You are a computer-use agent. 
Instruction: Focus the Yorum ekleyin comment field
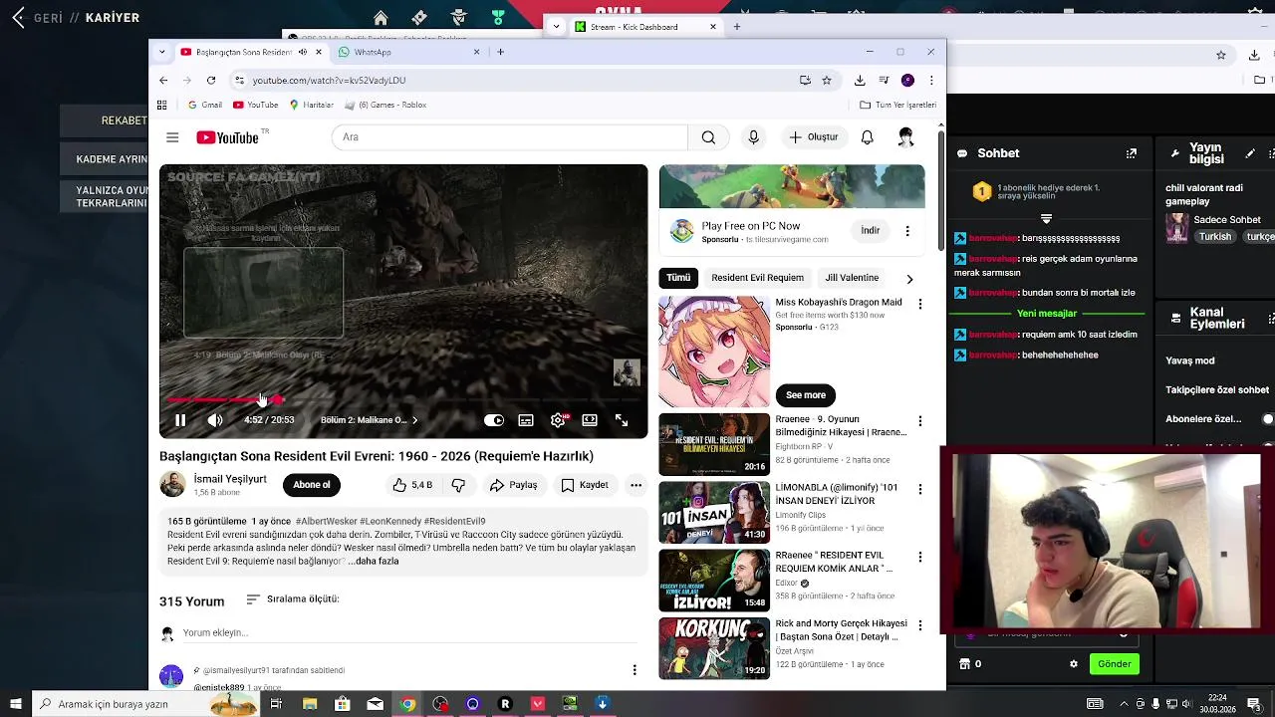click(x=408, y=633)
